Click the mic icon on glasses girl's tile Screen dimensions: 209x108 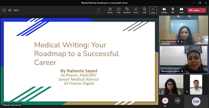(x=162, y=91)
